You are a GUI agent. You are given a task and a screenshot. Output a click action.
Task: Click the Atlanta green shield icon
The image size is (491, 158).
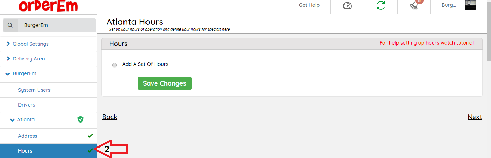click(81, 119)
